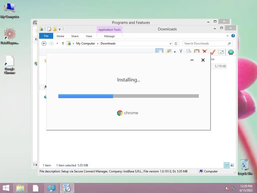Click the Cut scissors toolbar icon
The width and height of the screenshot is (257, 193).
[x=181, y=51]
